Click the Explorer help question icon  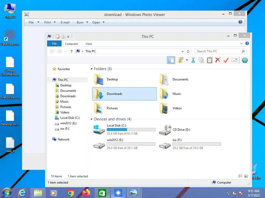click(247, 43)
